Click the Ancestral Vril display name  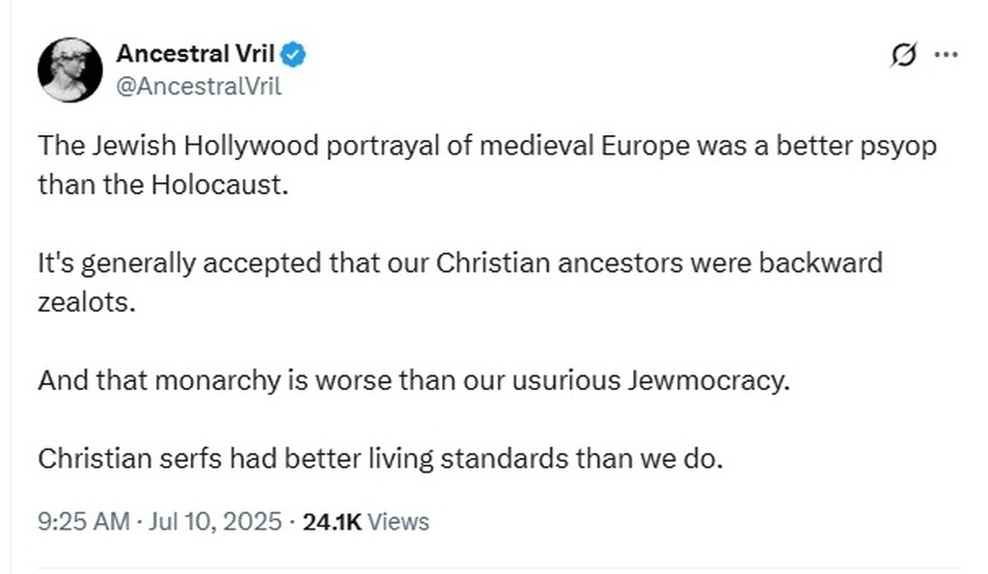pyautogui.click(x=193, y=55)
